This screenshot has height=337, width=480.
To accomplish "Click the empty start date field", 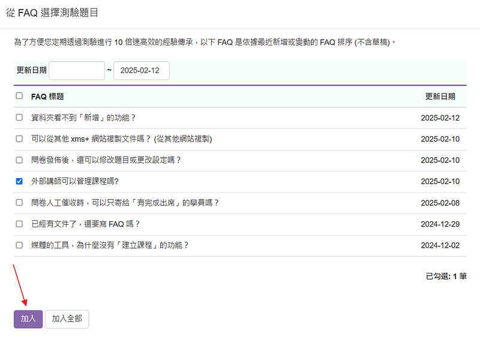I will 77,70.
